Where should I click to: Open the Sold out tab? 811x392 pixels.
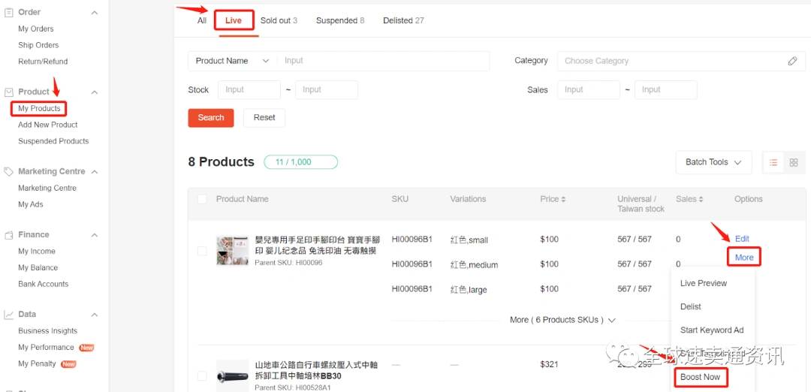tap(279, 21)
